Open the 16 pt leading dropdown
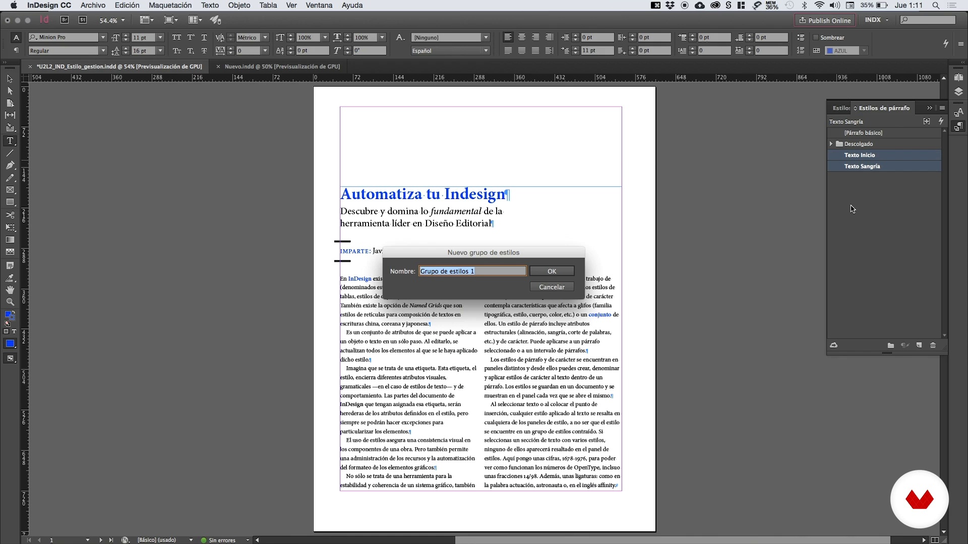The width and height of the screenshot is (968, 544). click(160, 50)
